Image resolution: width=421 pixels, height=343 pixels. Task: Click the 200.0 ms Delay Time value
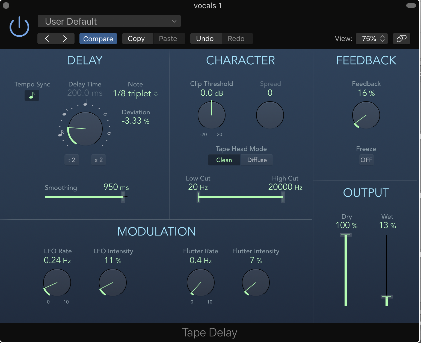tap(85, 93)
